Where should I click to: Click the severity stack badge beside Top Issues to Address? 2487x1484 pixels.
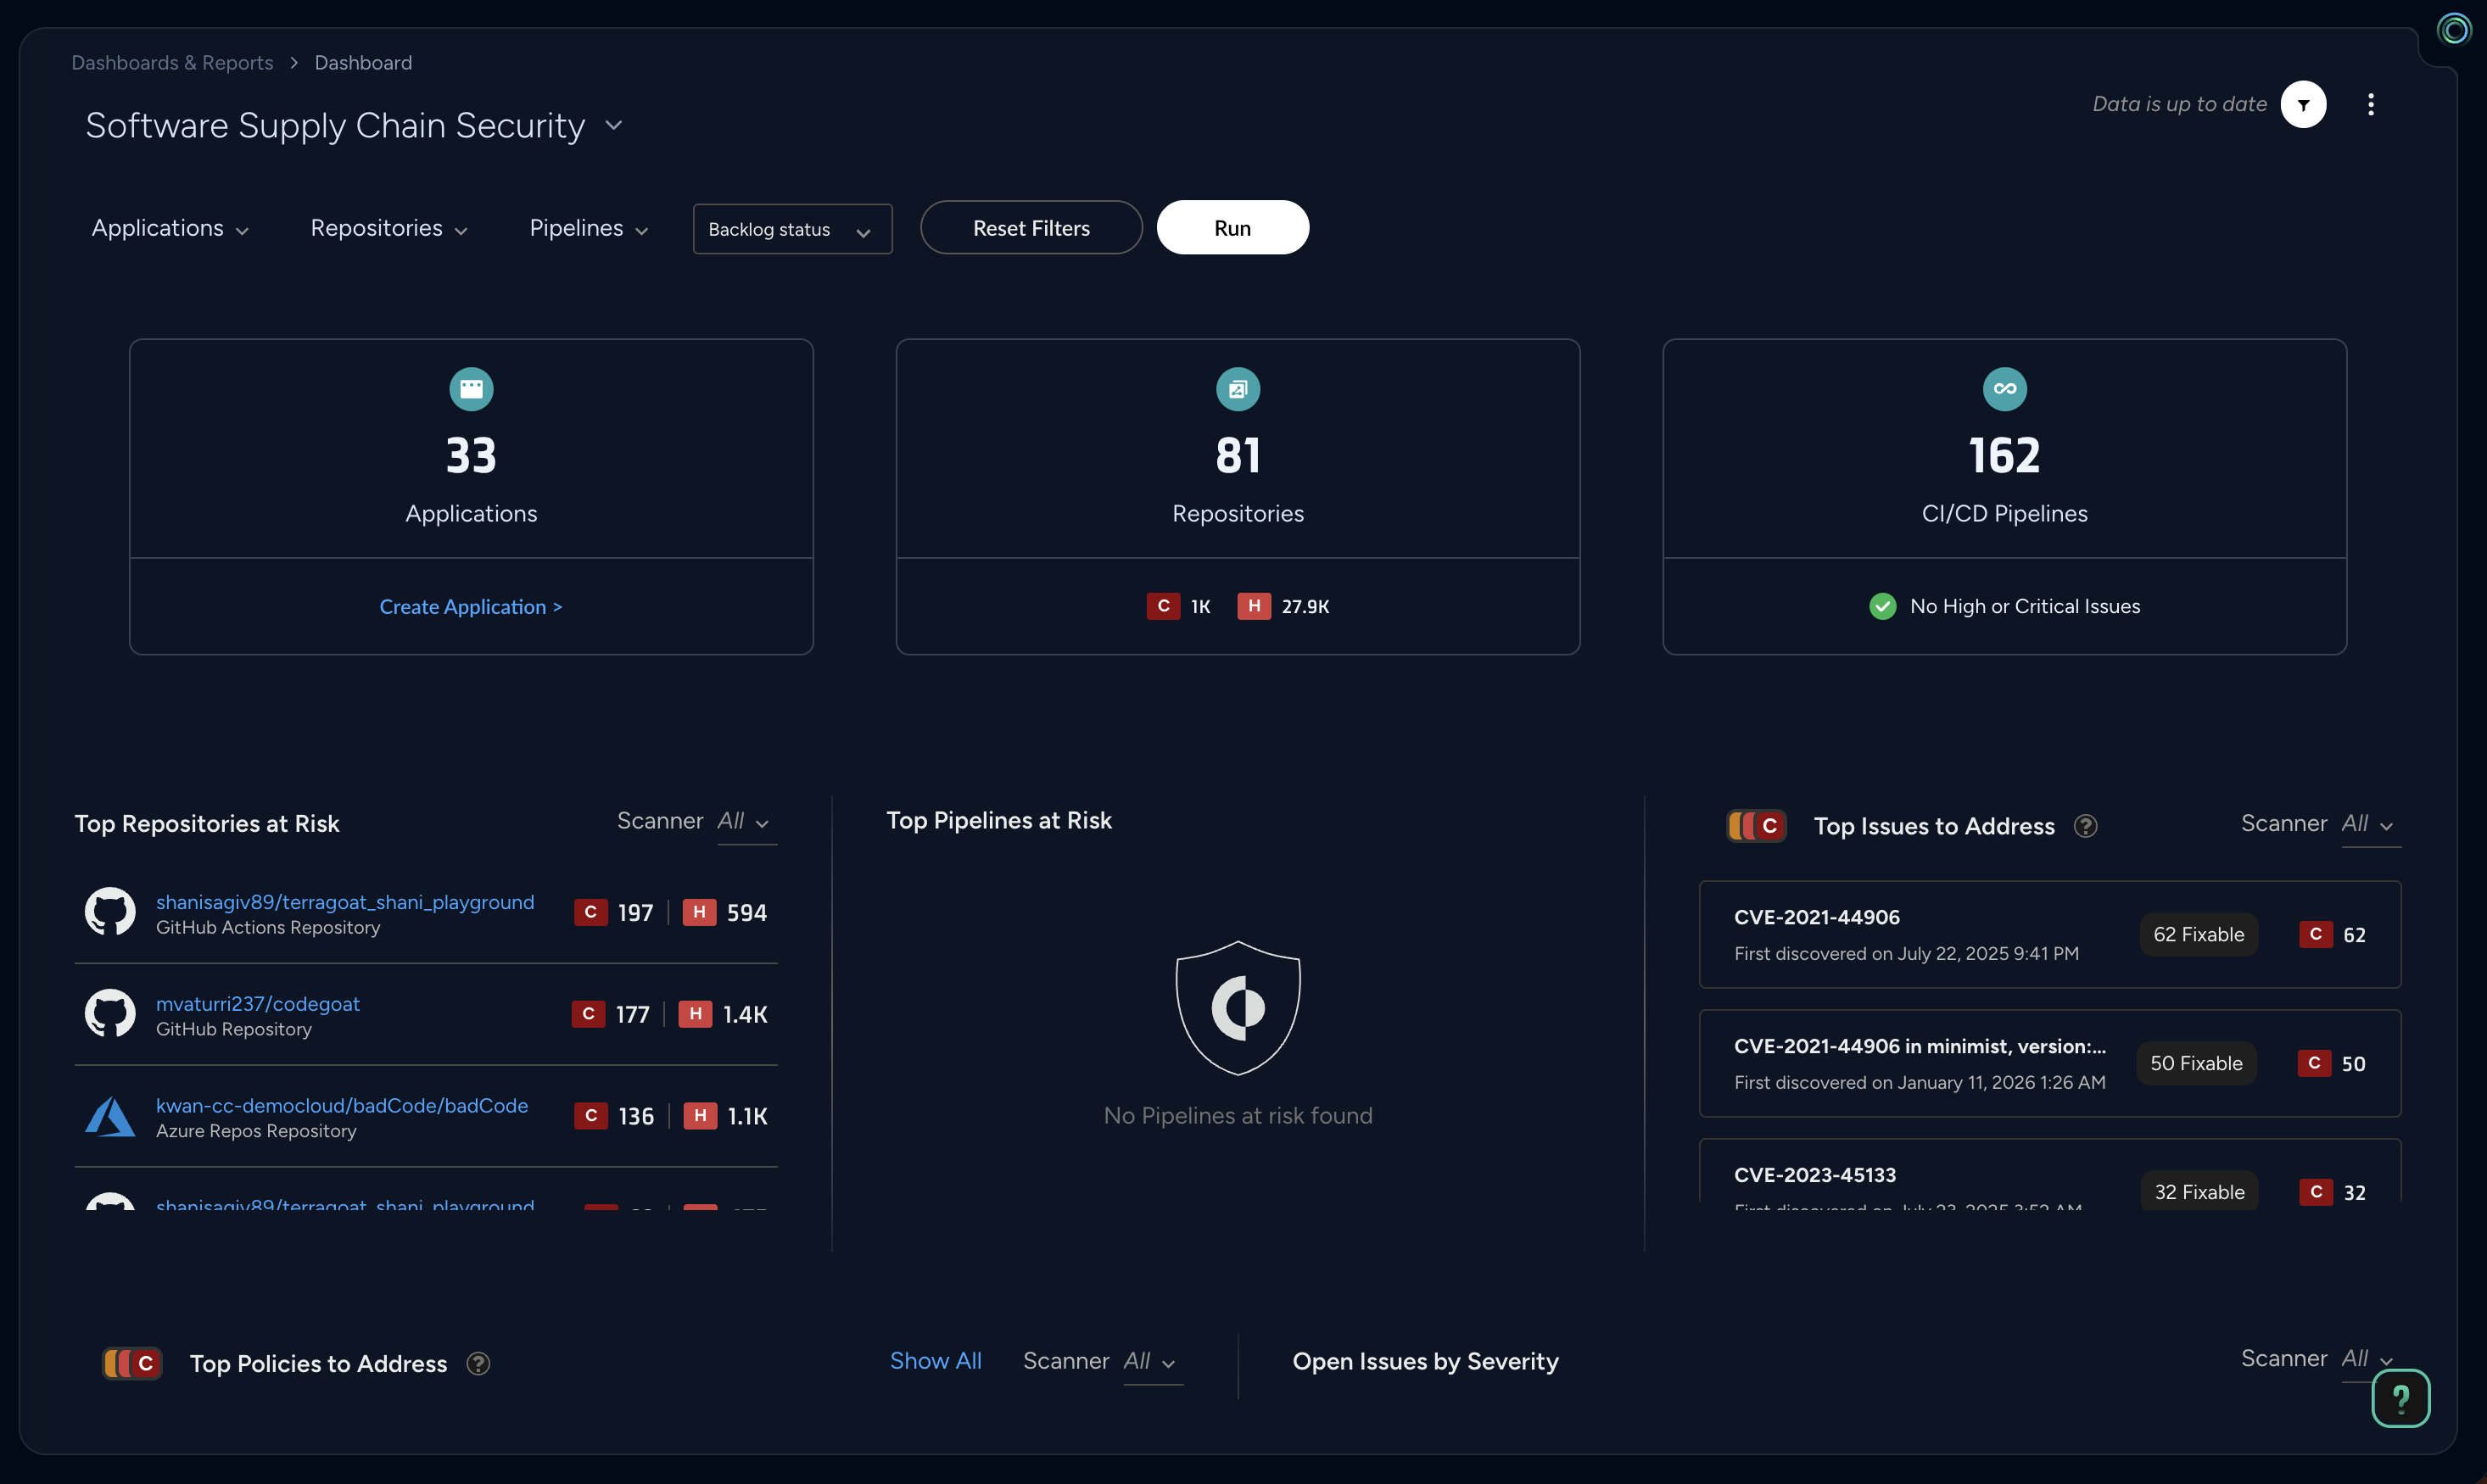coord(1755,825)
